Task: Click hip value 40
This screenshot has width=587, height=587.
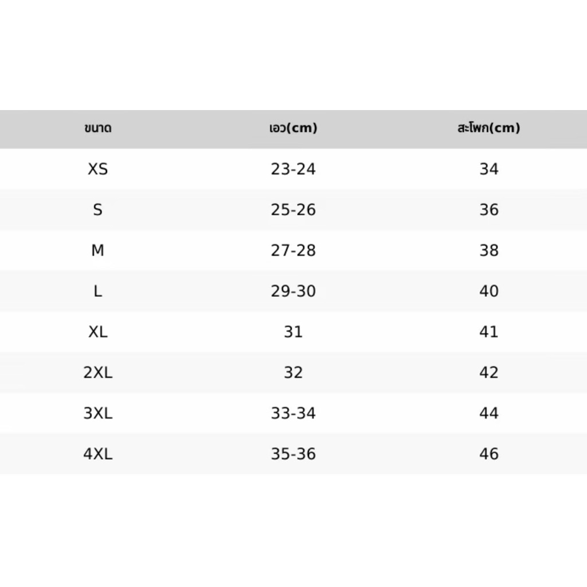Action: point(488,291)
